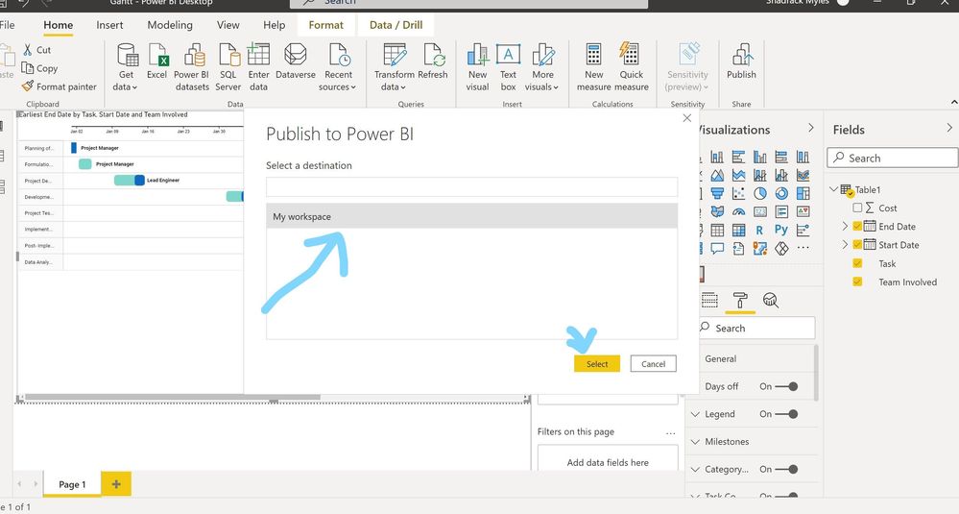Viewport: 959px width, 514px height.
Task: Select the Python visual
Action: [781, 230]
